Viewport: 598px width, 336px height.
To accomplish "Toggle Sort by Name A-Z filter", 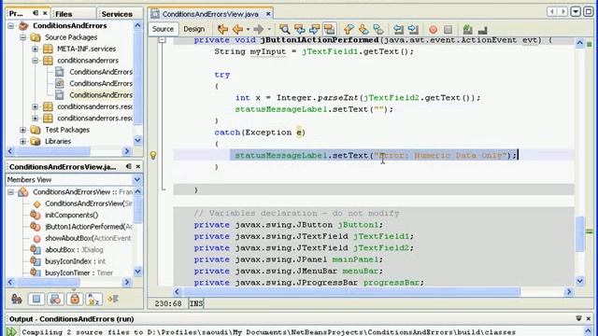I will (x=93, y=299).
